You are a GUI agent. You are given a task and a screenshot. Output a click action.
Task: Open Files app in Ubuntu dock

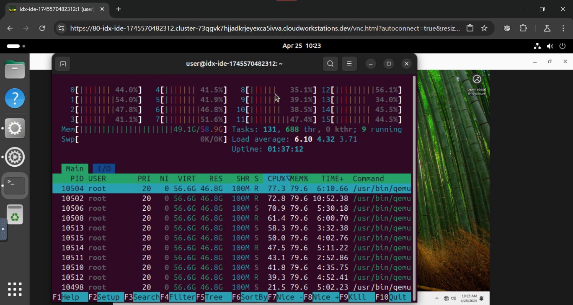(15, 70)
